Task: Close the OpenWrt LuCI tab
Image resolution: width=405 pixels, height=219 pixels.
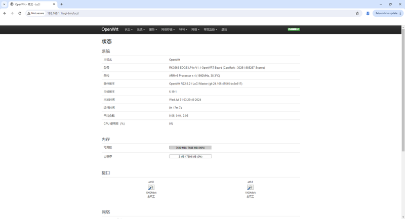Action: 54,5
